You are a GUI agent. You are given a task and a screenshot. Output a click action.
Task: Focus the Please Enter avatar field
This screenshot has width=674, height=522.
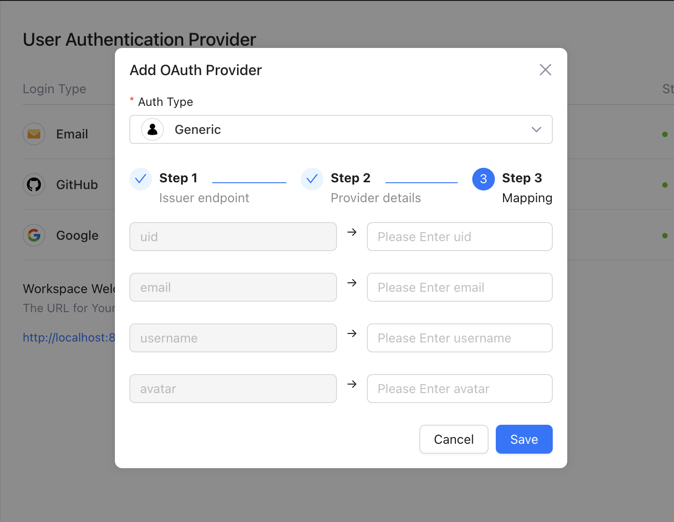tap(459, 389)
